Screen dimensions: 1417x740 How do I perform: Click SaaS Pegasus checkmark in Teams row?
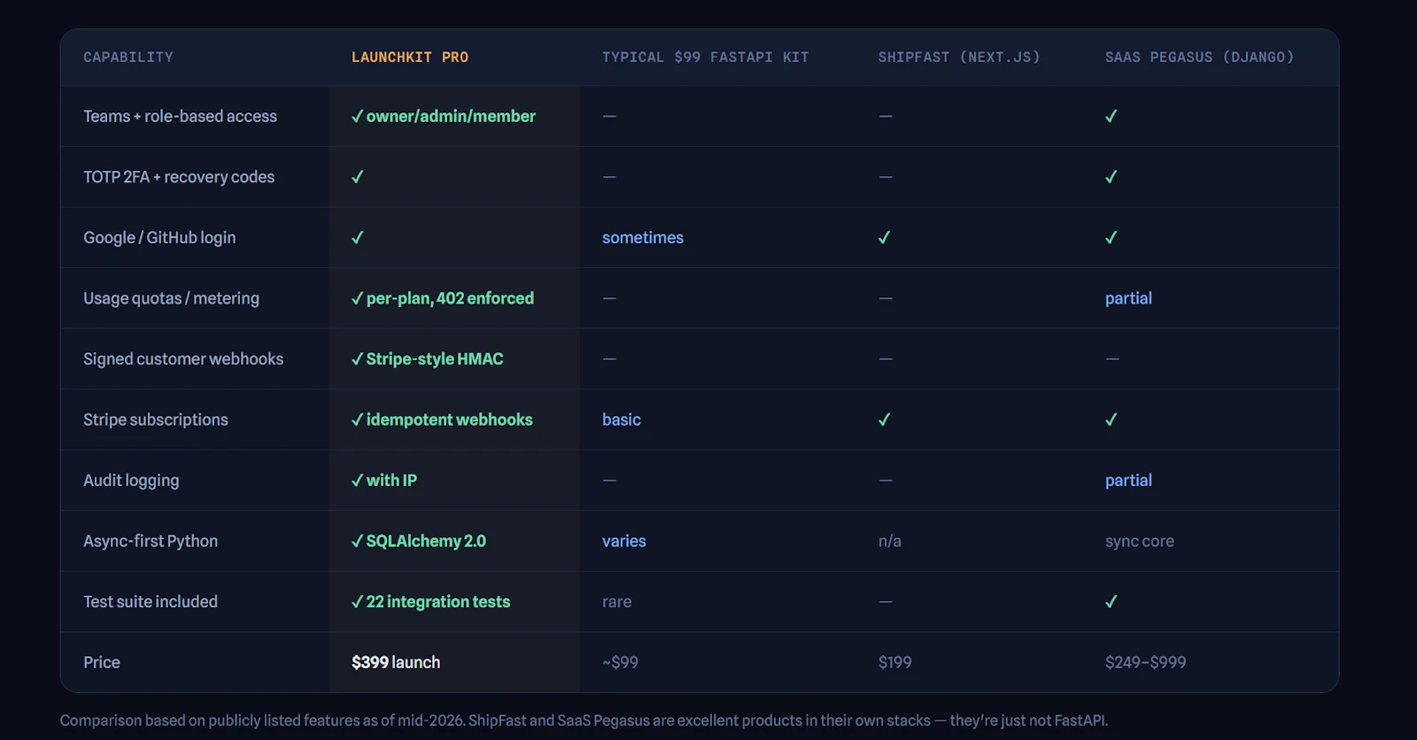(1111, 116)
